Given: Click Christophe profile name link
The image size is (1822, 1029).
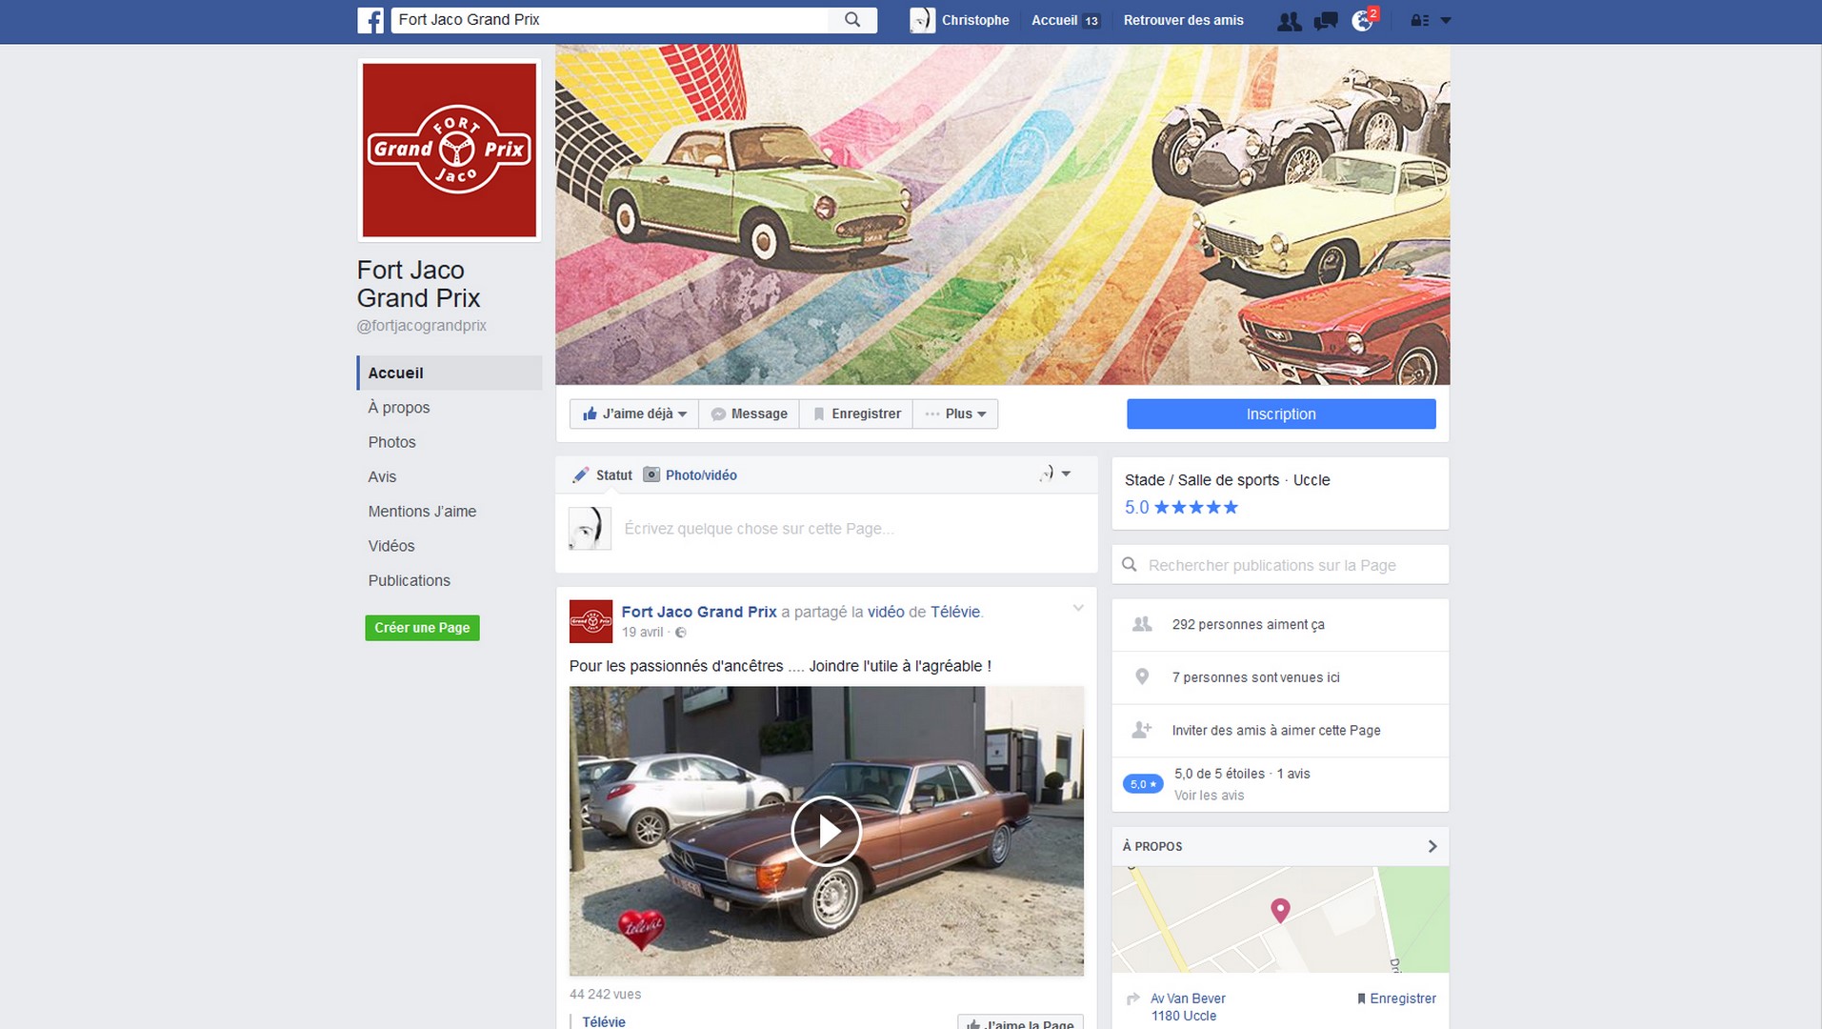Looking at the screenshot, I should 975,20.
